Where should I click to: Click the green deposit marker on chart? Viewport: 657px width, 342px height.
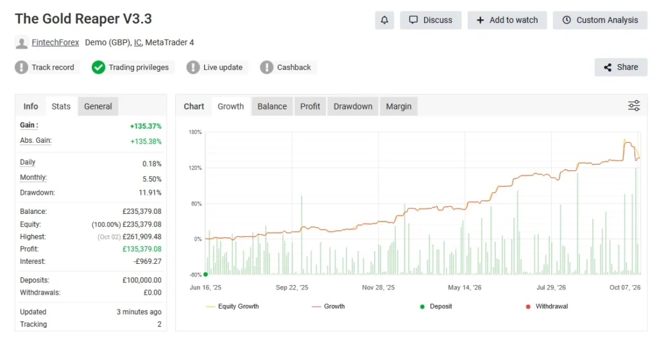[205, 275]
